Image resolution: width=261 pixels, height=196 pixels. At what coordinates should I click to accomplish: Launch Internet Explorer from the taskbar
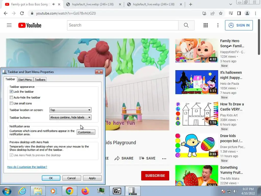[22, 191]
